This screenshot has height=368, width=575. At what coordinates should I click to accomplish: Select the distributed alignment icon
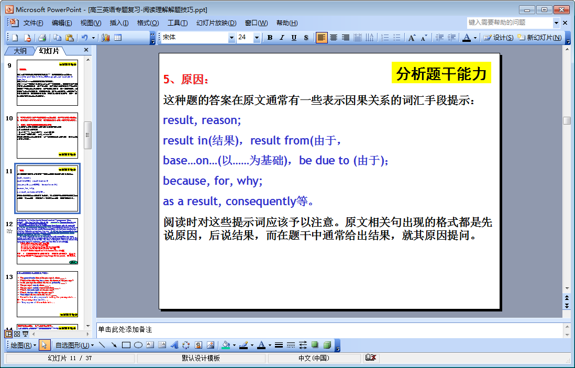(x=358, y=37)
